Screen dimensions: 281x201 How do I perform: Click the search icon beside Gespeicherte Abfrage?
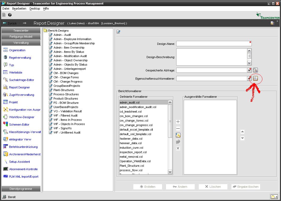(x=255, y=70)
